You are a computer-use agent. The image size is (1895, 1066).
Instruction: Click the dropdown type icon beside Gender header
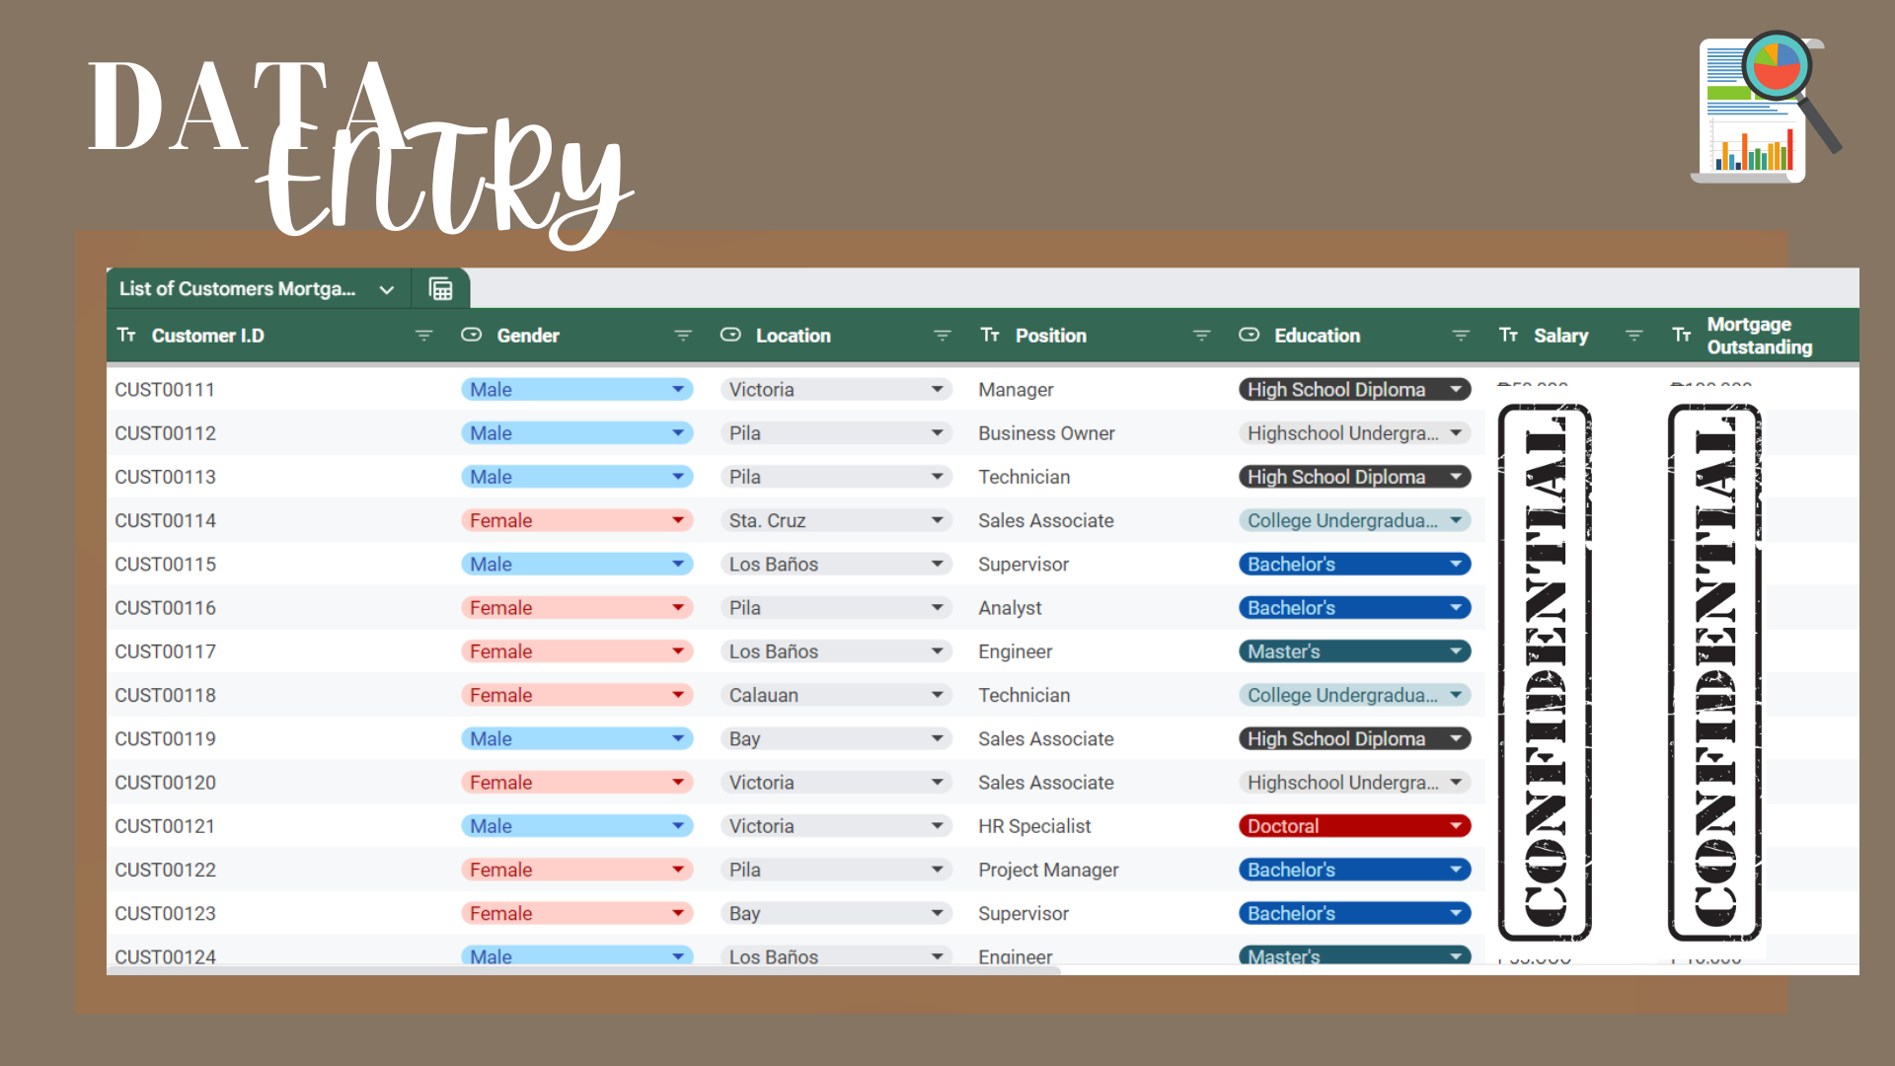472,335
